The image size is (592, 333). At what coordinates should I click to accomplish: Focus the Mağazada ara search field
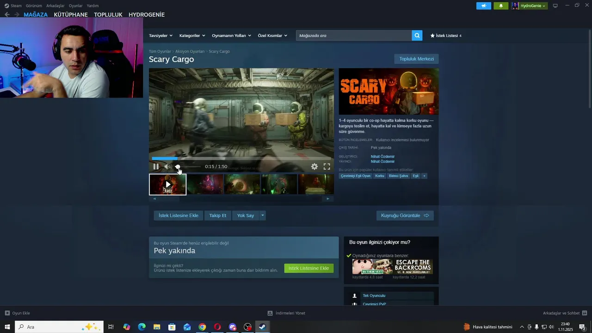[x=354, y=36]
